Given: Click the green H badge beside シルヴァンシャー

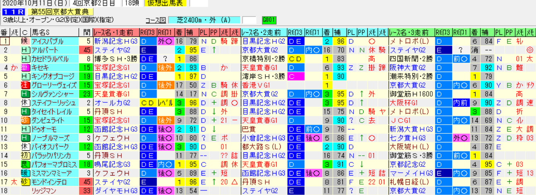Looking at the screenshot, I should [x=26, y=94].
